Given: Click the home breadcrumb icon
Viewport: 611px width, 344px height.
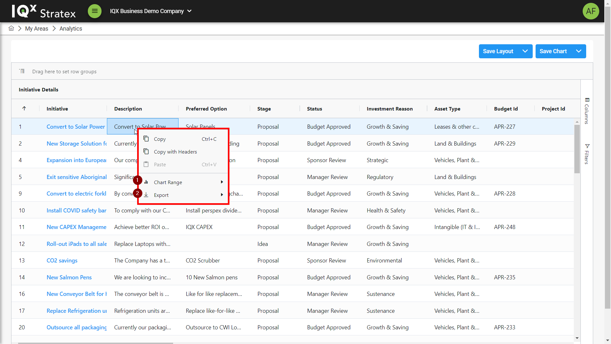Looking at the screenshot, I should pyautogui.click(x=11, y=28).
